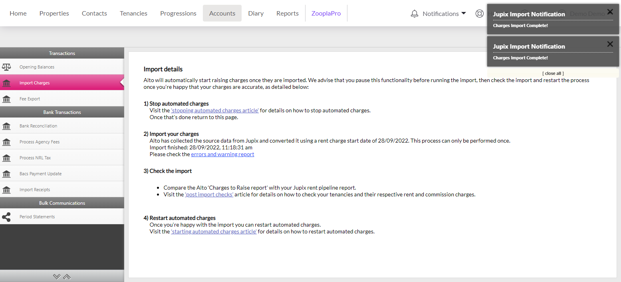The image size is (621, 282).
Task: Click the lifebuoy help icon in the header
Action: [480, 14]
